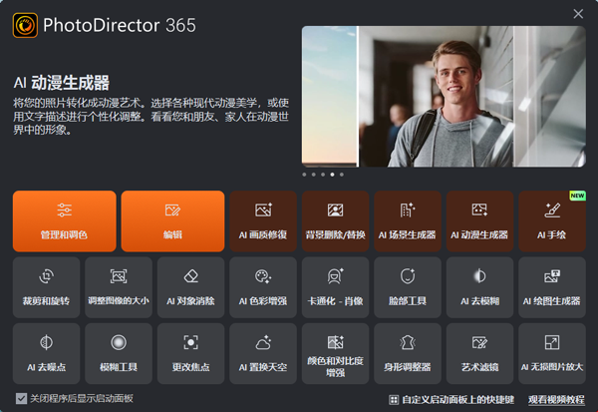598x412 pixels.
Task: Toggle 关闭程序后显示启动面板 checkbox
Action: point(21,399)
